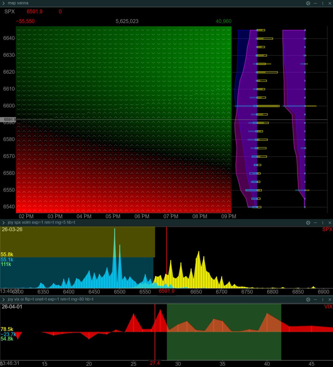
Task: Click the blue -23.7k open interest value
Action: (x=8, y=334)
